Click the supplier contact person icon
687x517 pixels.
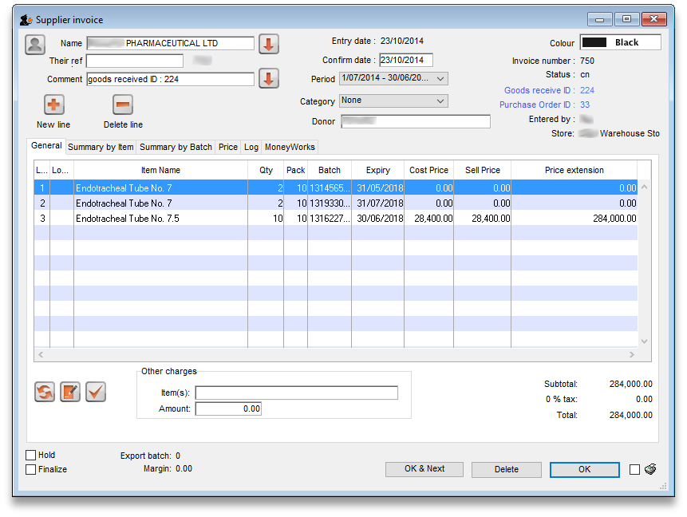[x=35, y=45]
